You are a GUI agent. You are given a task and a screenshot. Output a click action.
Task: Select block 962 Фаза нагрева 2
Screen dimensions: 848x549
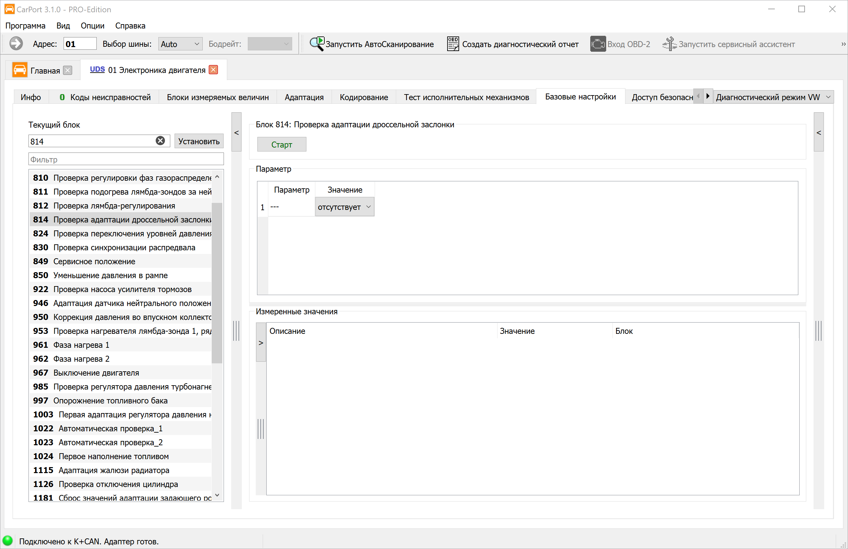120,359
